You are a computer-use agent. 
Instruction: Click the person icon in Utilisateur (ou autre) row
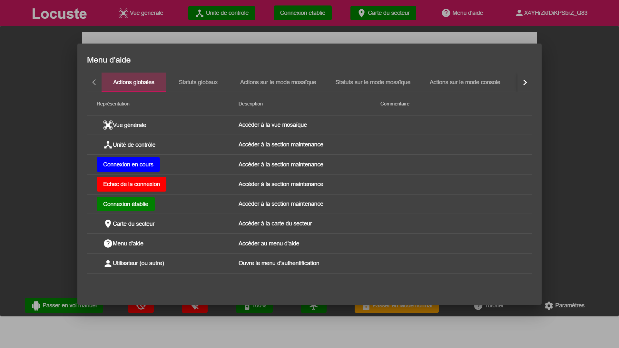click(108, 263)
